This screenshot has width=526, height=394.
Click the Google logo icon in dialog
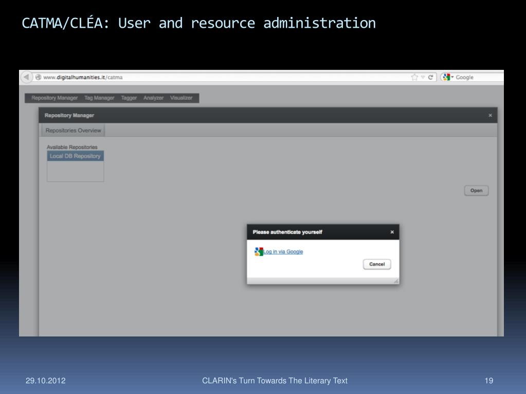[x=259, y=251]
